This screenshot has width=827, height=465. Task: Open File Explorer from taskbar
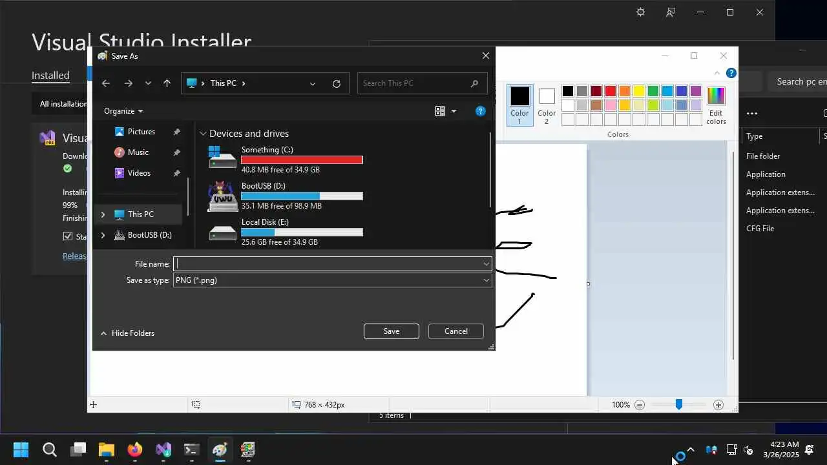pyautogui.click(x=107, y=449)
